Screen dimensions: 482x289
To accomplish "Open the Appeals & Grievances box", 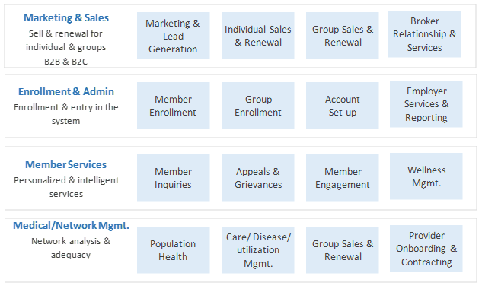I will tap(258, 178).
